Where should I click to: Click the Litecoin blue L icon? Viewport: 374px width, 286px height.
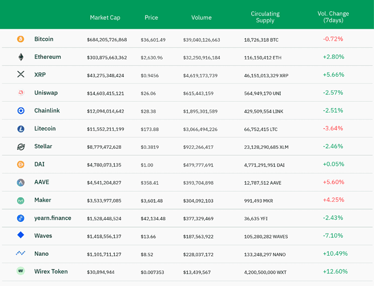click(21, 129)
